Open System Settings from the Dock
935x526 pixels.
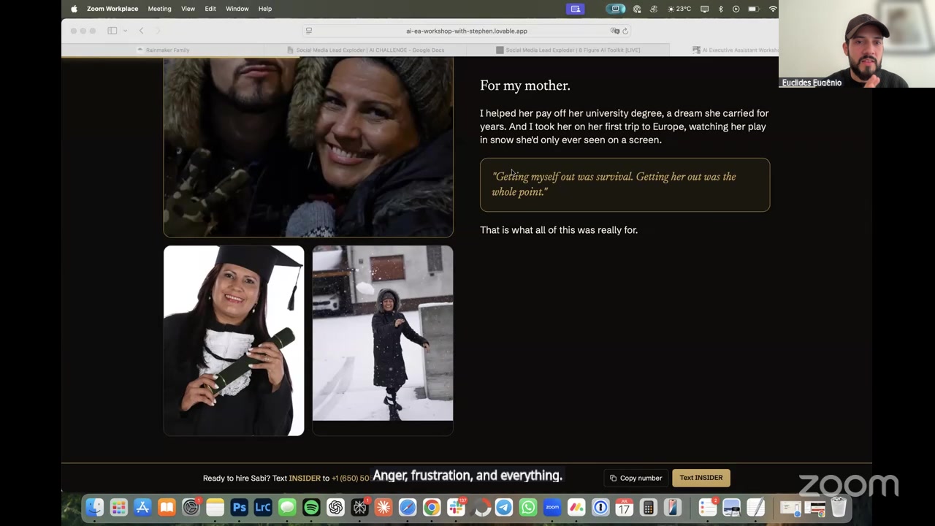pyautogui.click(x=191, y=507)
